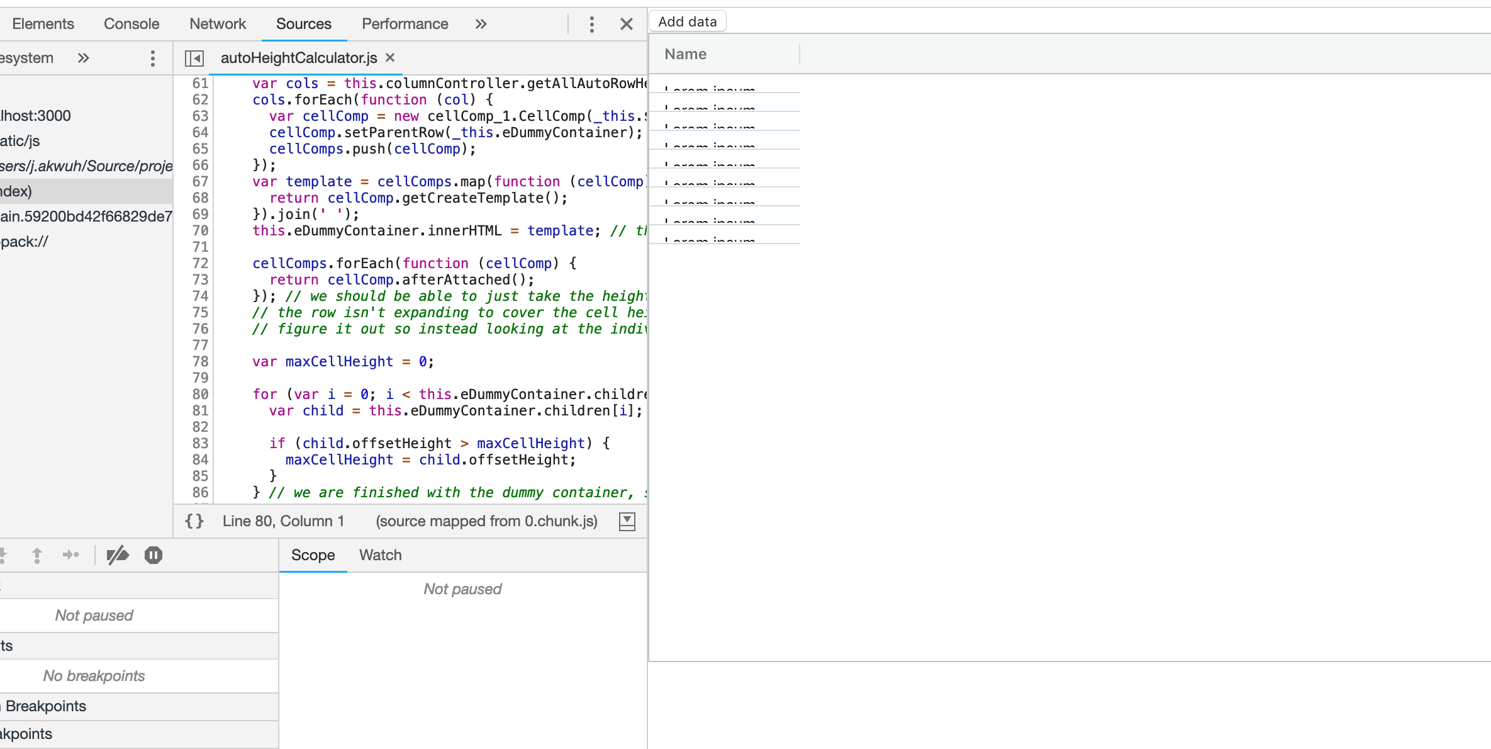1491x749 pixels.
Task: Toggle pause on exceptions button
Action: [154, 555]
